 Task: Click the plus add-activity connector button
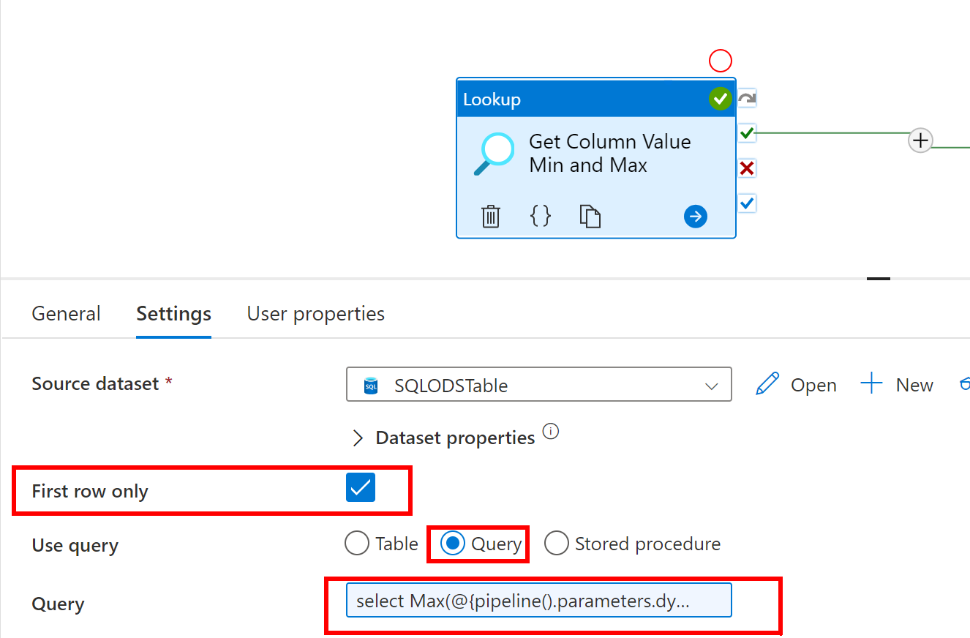(920, 140)
